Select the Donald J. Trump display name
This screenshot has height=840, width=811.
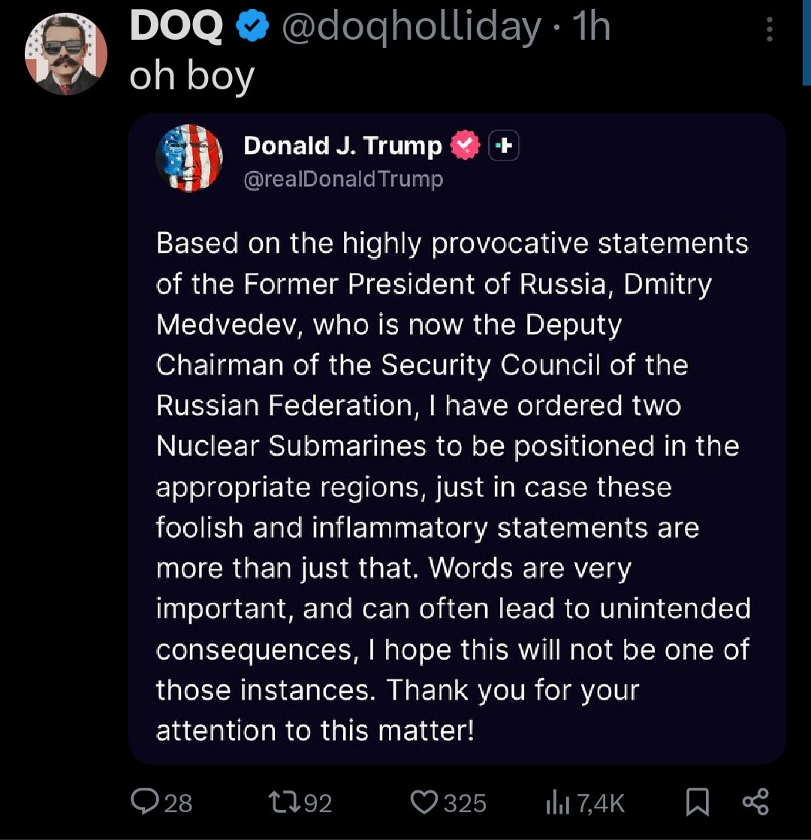tap(342, 145)
